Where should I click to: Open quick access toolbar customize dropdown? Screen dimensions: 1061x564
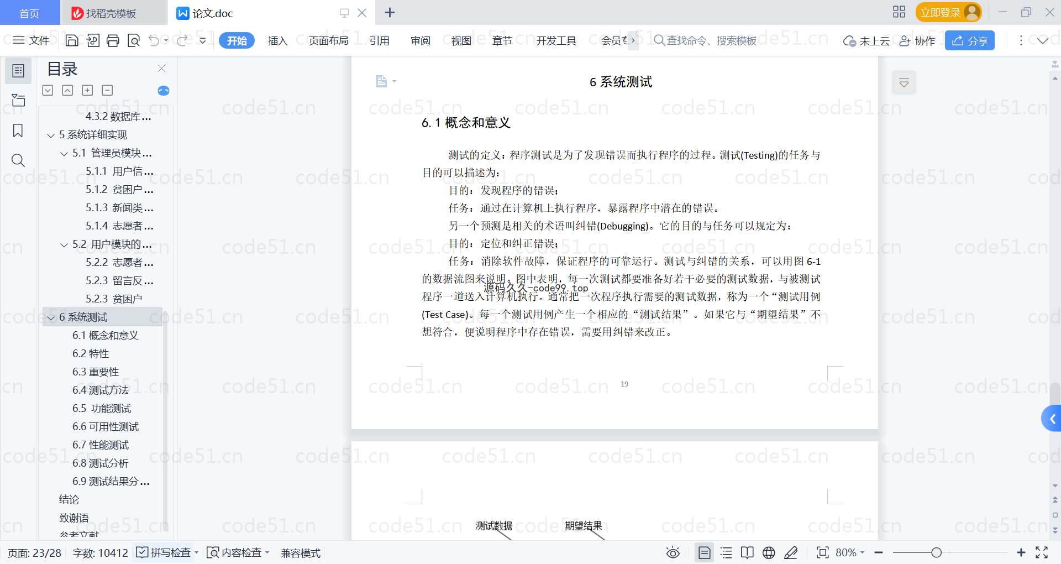(x=203, y=40)
